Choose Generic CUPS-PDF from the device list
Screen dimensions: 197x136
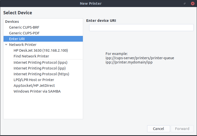[x=24, y=33]
